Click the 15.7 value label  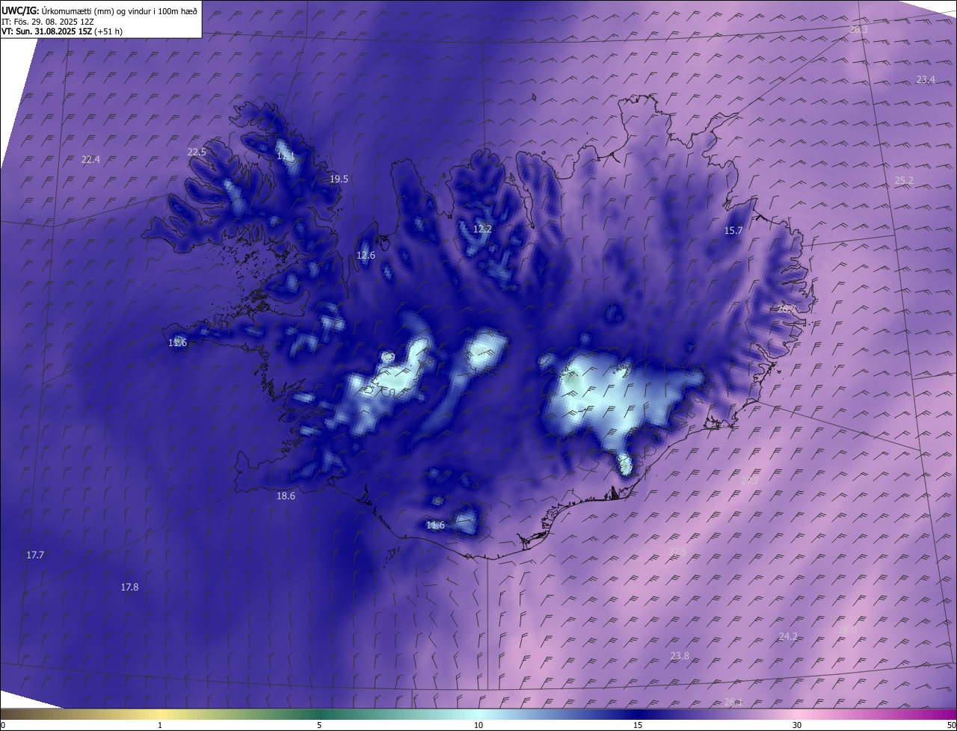pos(733,230)
